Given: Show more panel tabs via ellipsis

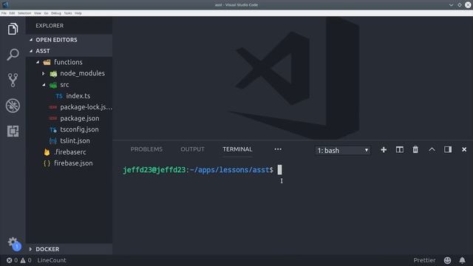Looking at the screenshot, I should tap(278, 149).
